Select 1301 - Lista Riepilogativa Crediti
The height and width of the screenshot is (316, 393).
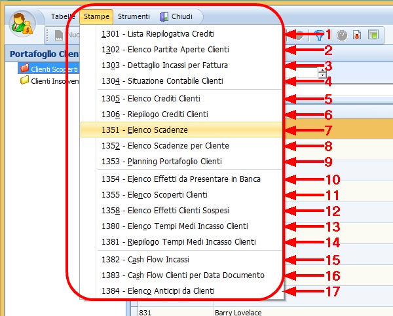pyautogui.click(x=158, y=33)
